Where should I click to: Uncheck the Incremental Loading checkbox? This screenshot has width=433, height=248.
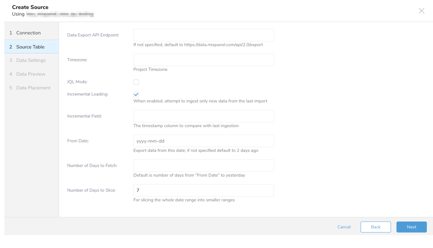pyautogui.click(x=136, y=95)
